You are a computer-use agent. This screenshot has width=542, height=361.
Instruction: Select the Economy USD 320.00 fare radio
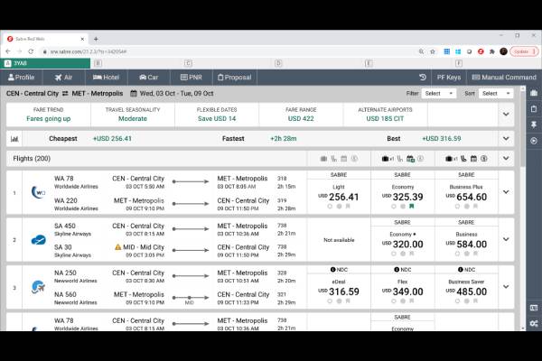click(394, 254)
